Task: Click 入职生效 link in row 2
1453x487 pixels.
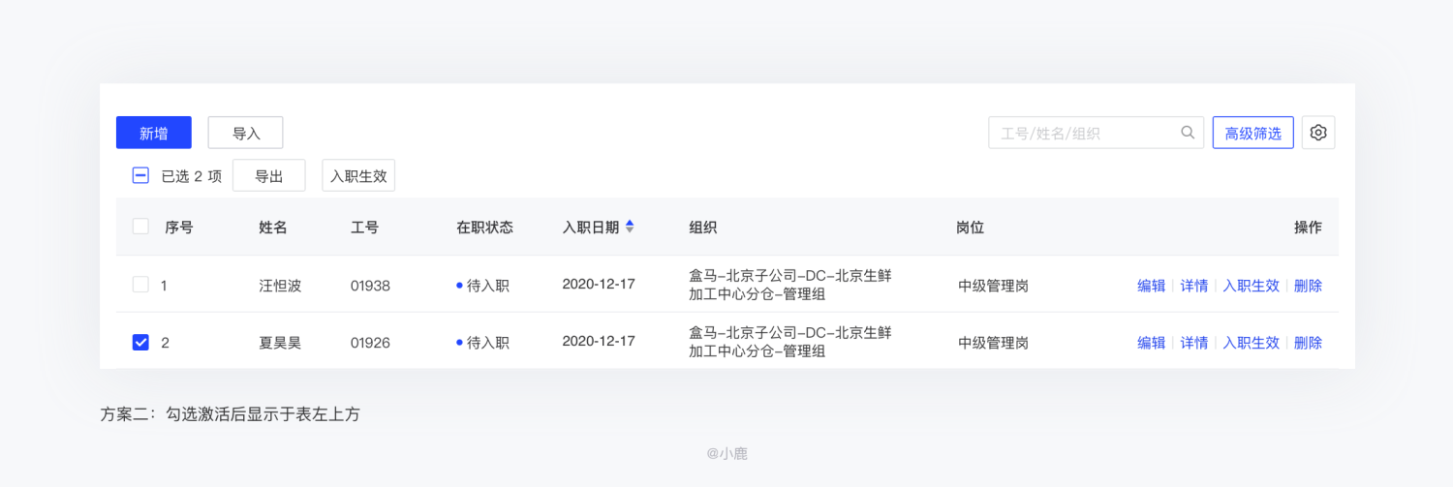Action: click(x=1251, y=343)
